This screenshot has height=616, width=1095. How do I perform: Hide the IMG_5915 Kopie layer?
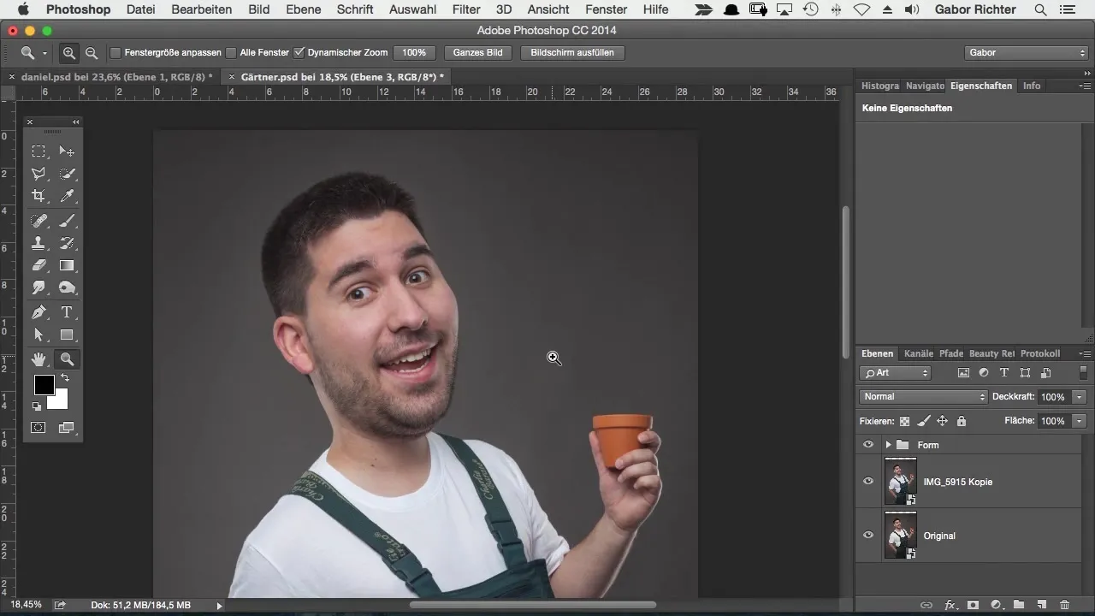(x=868, y=482)
